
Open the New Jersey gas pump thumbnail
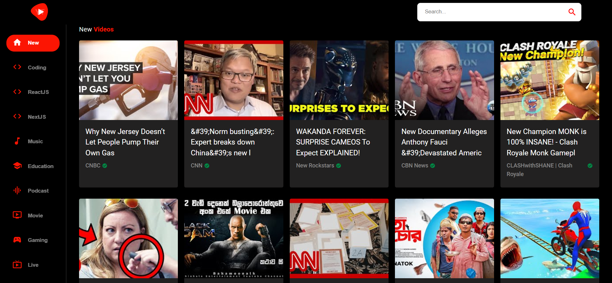tap(128, 80)
